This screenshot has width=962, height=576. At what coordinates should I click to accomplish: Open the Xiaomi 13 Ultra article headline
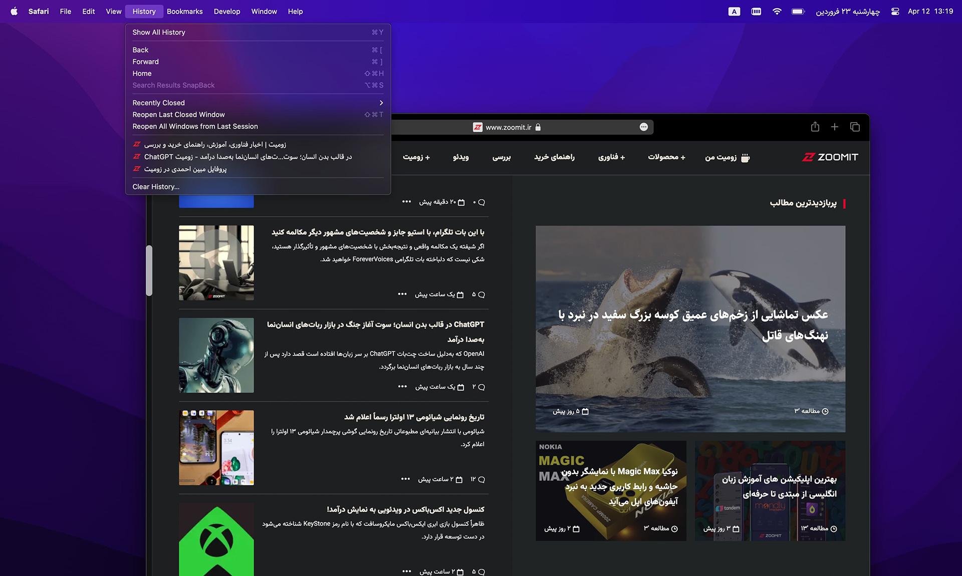click(x=414, y=417)
